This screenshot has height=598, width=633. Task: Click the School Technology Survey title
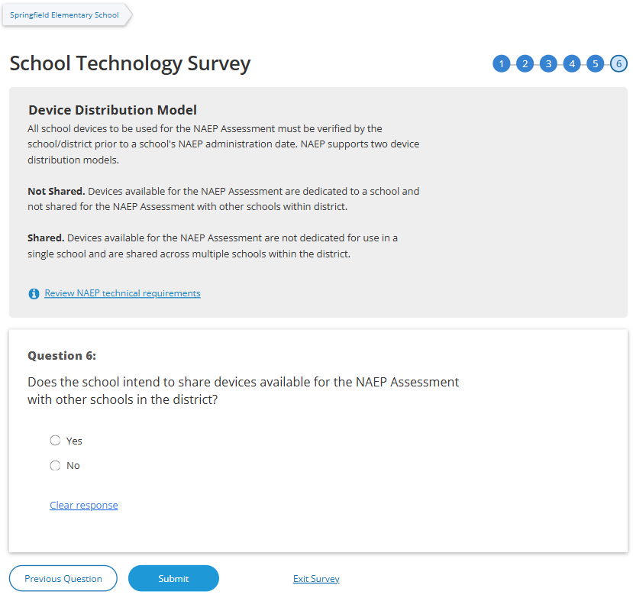click(x=130, y=63)
